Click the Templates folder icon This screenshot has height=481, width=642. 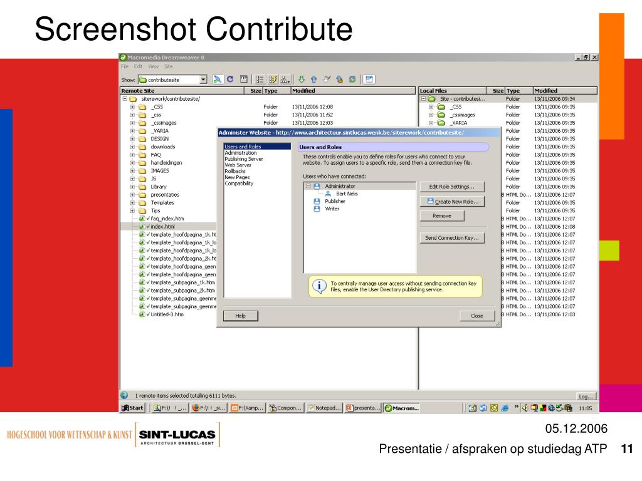click(142, 203)
